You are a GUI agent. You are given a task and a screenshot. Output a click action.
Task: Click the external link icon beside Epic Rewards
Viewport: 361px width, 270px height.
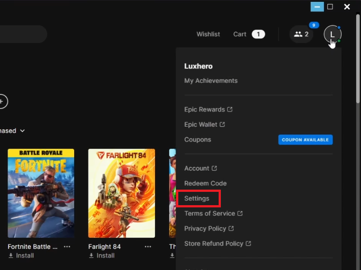pyautogui.click(x=230, y=109)
